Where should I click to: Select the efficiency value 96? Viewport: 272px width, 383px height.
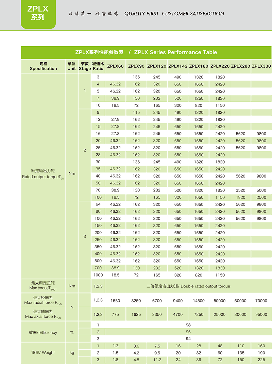click(188, 332)
